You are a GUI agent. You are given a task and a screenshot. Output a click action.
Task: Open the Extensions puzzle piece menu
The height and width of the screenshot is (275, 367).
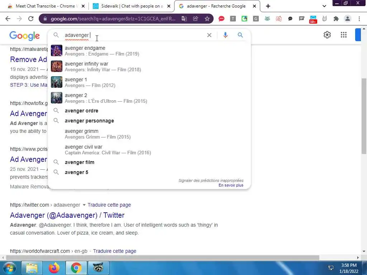(336, 19)
